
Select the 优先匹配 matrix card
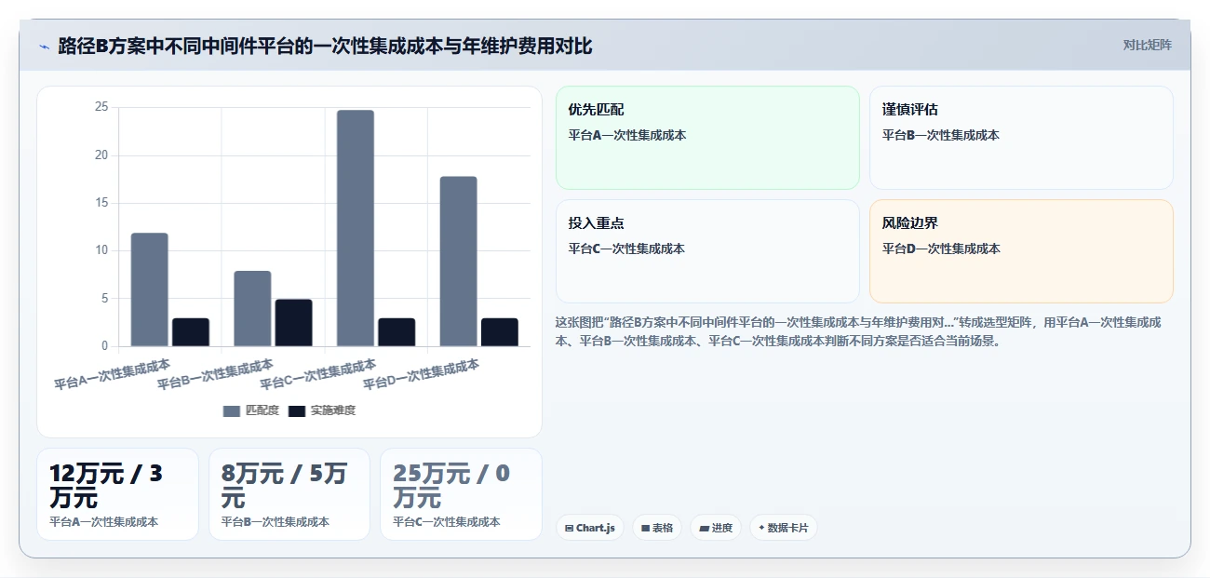click(707, 138)
